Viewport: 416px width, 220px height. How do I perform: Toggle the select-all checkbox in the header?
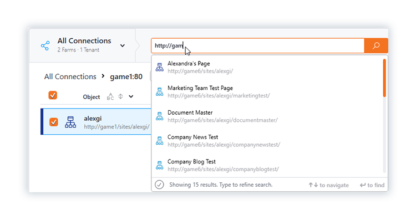pos(53,95)
